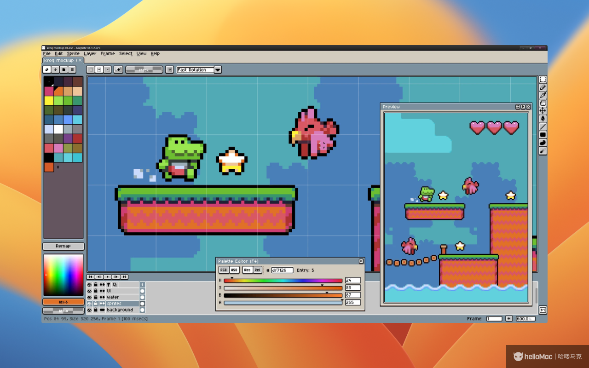Click the palette sort arrow icon
589x368 pixels.
pyautogui.click(x=55, y=69)
